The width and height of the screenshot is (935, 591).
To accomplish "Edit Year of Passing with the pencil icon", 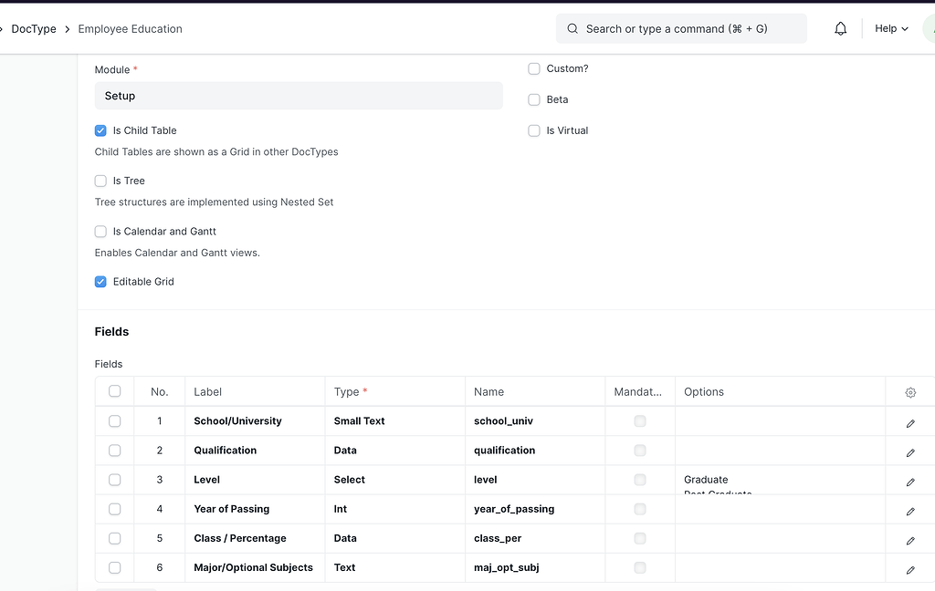I will 909,511.
